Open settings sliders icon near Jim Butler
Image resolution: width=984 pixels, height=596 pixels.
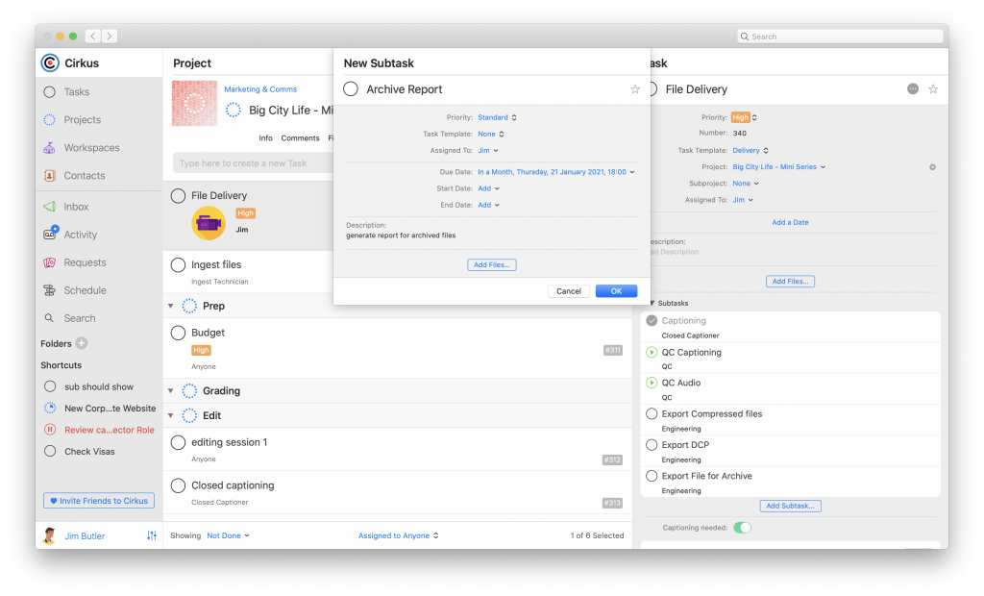click(x=152, y=535)
